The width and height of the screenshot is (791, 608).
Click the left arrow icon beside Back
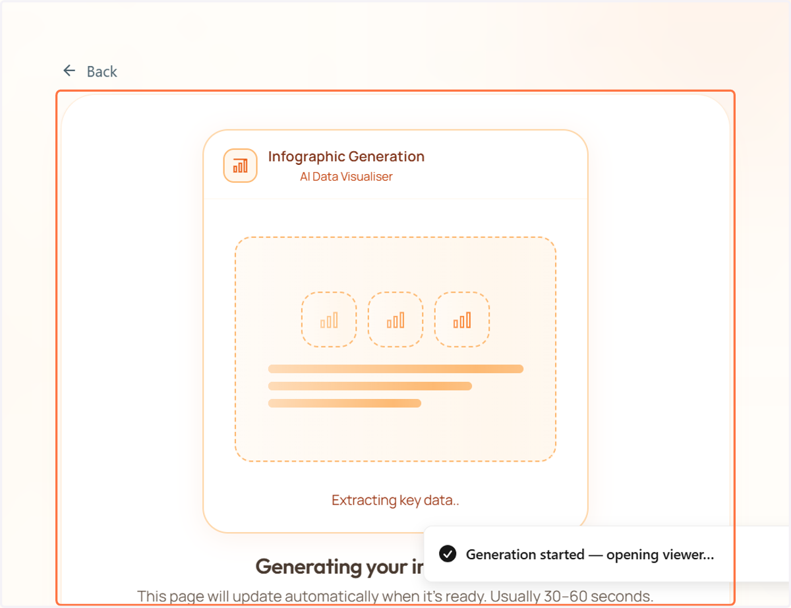(x=69, y=71)
